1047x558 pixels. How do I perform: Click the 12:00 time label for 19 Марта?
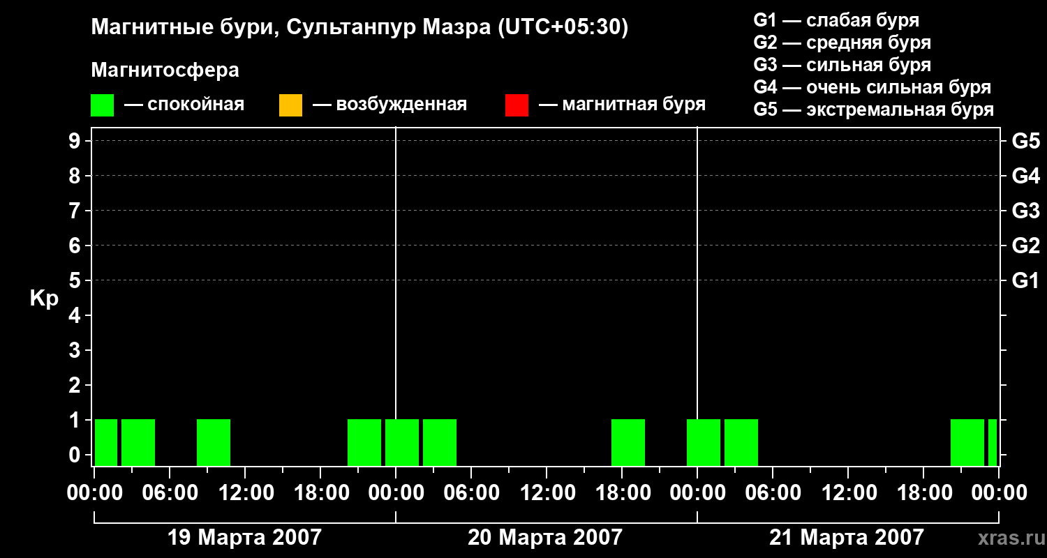click(245, 493)
